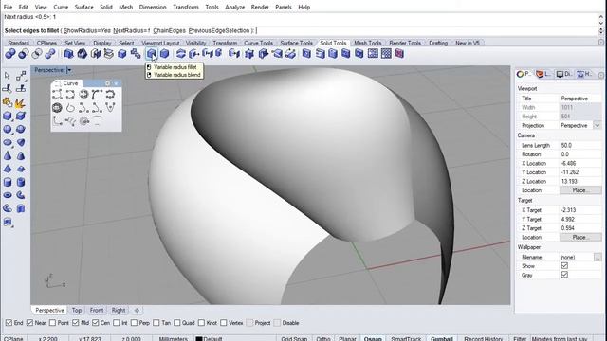Screen dimensions: 607x341
Task: Open the properties panel options gear
Action: tap(600, 75)
